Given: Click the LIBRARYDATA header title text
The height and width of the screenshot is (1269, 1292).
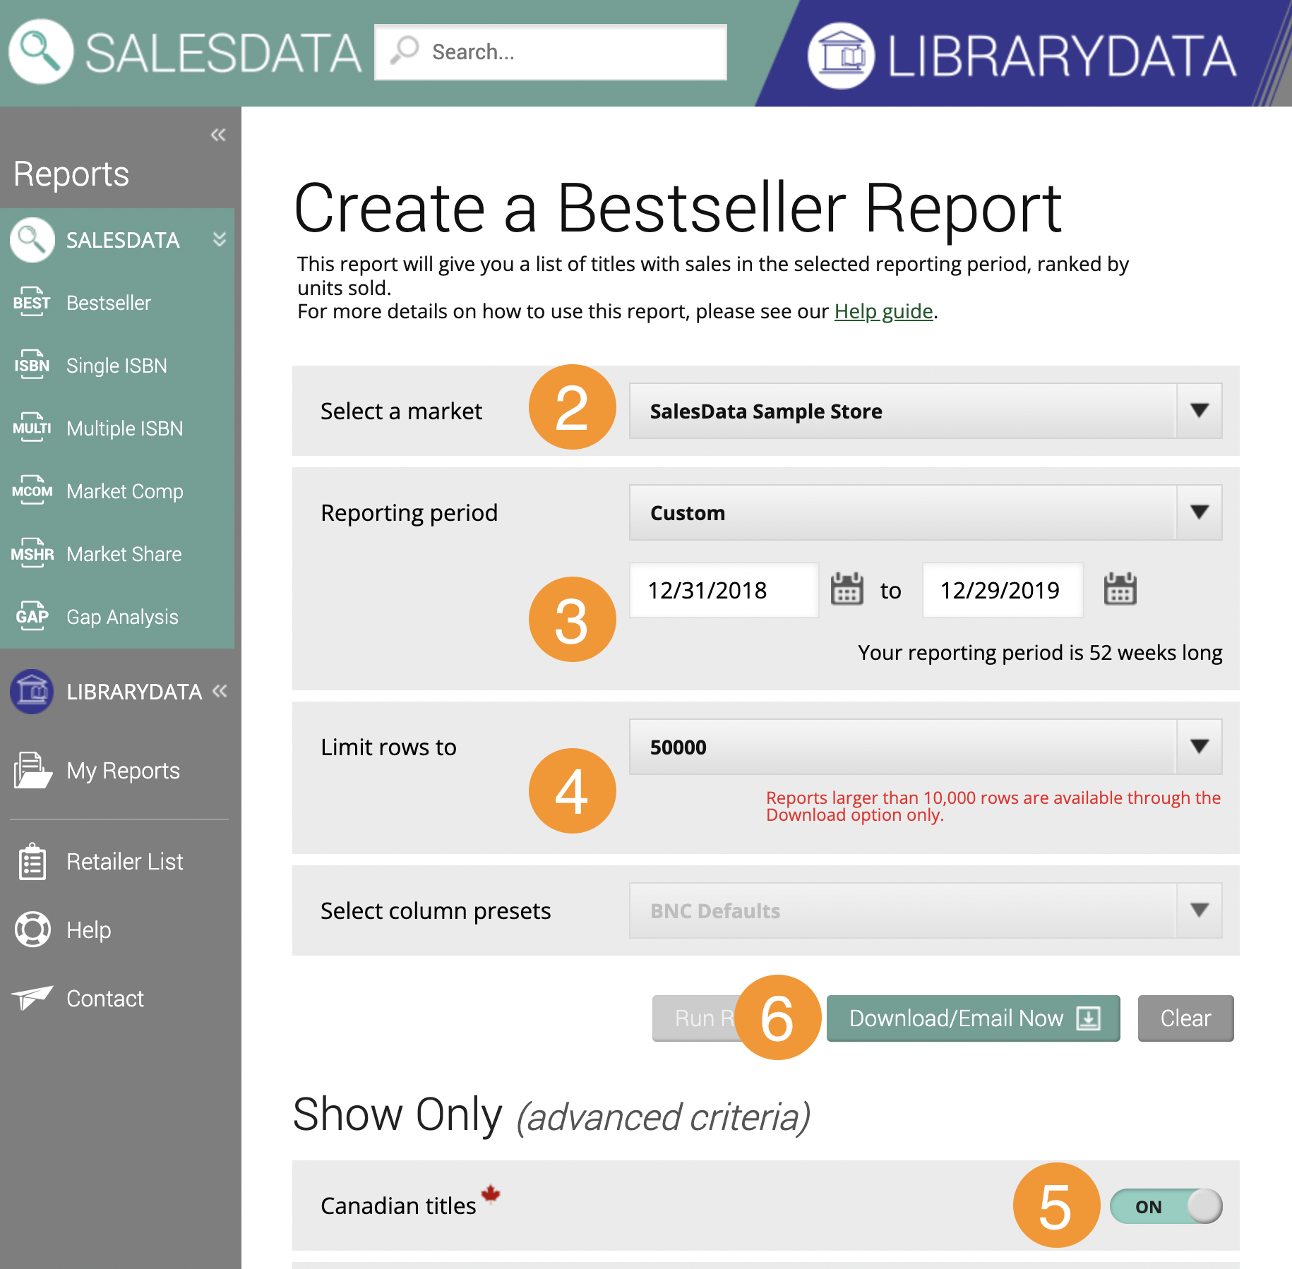Looking at the screenshot, I should tap(1062, 56).
